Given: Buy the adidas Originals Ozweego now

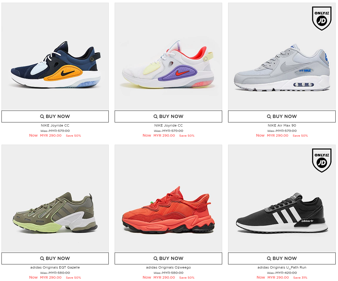Looking at the screenshot, I should pos(168,258).
